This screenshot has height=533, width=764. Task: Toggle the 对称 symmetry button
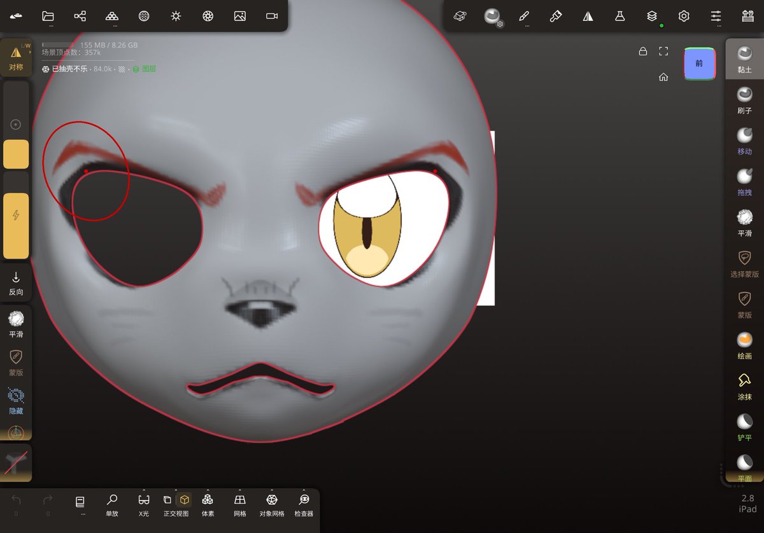(x=16, y=58)
